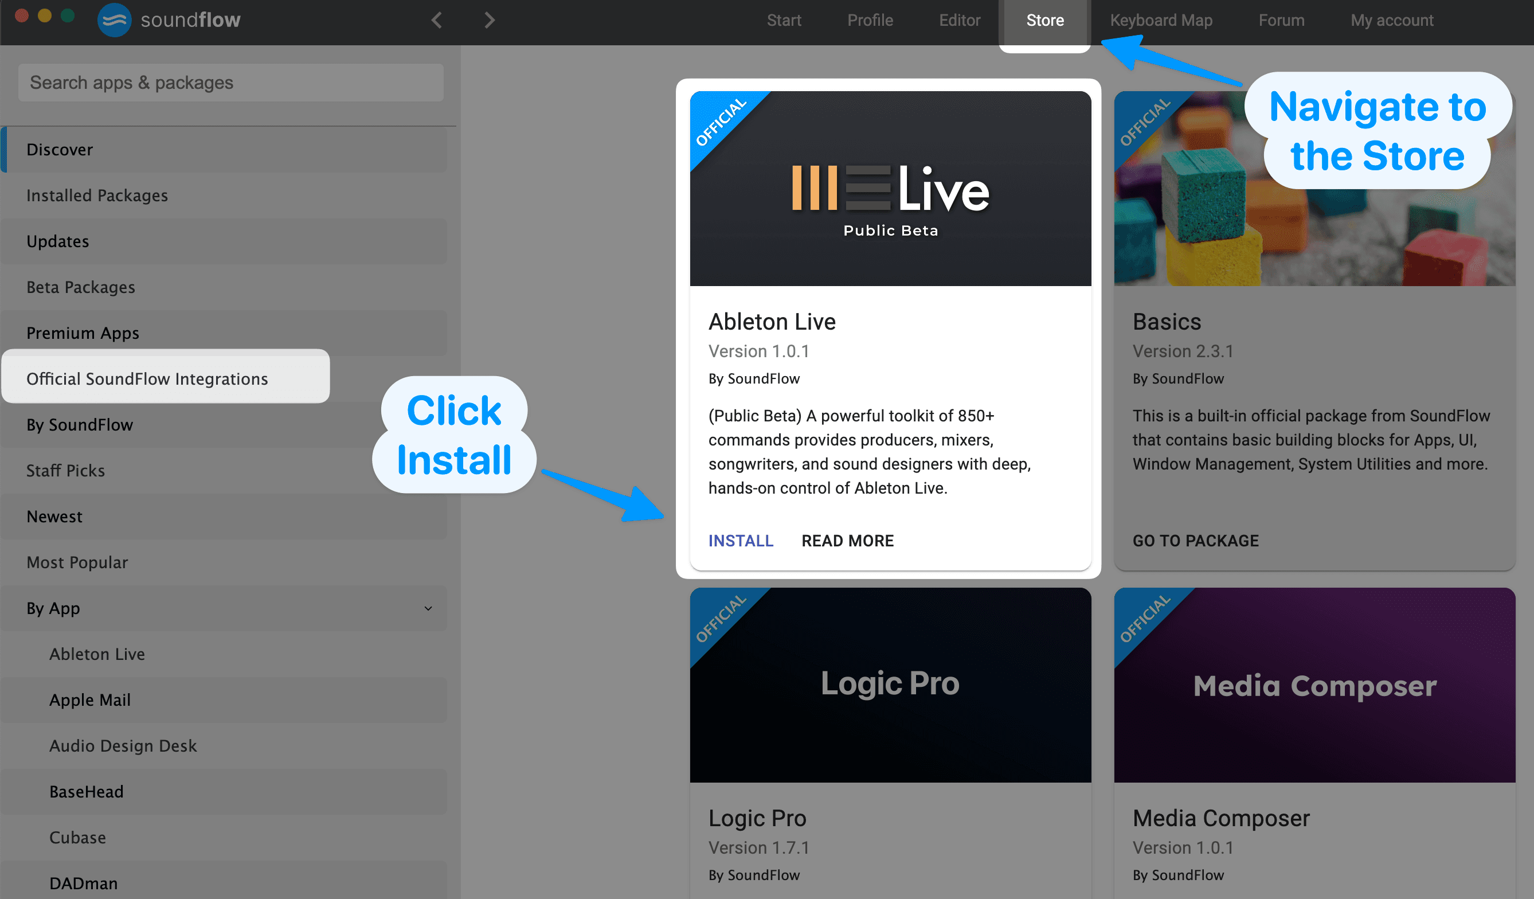Select Audio Design Desk under By App
This screenshot has height=899, width=1534.
click(x=224, y=745)
